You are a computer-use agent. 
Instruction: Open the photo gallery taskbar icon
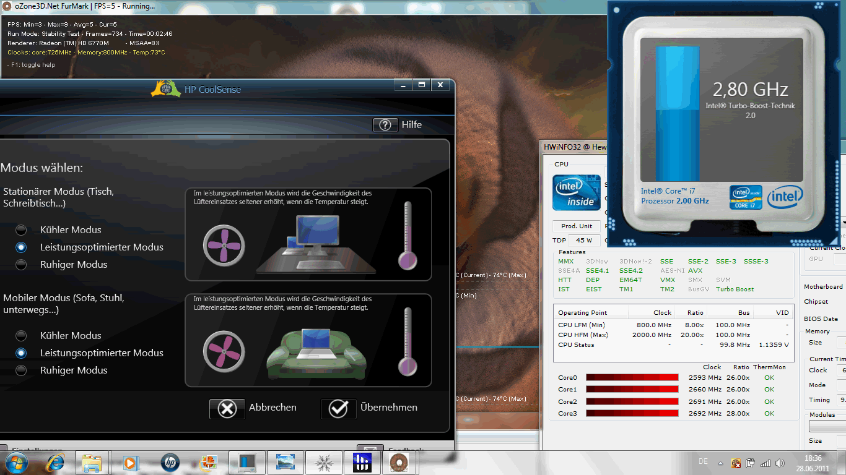click(x=208, y=463)
